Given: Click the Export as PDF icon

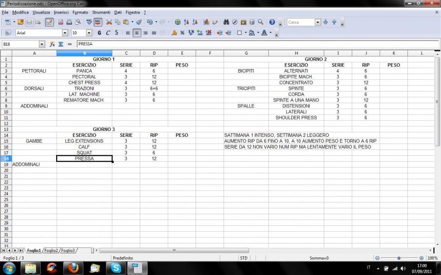Looking at the screenshot, I should tap(60, 22).
